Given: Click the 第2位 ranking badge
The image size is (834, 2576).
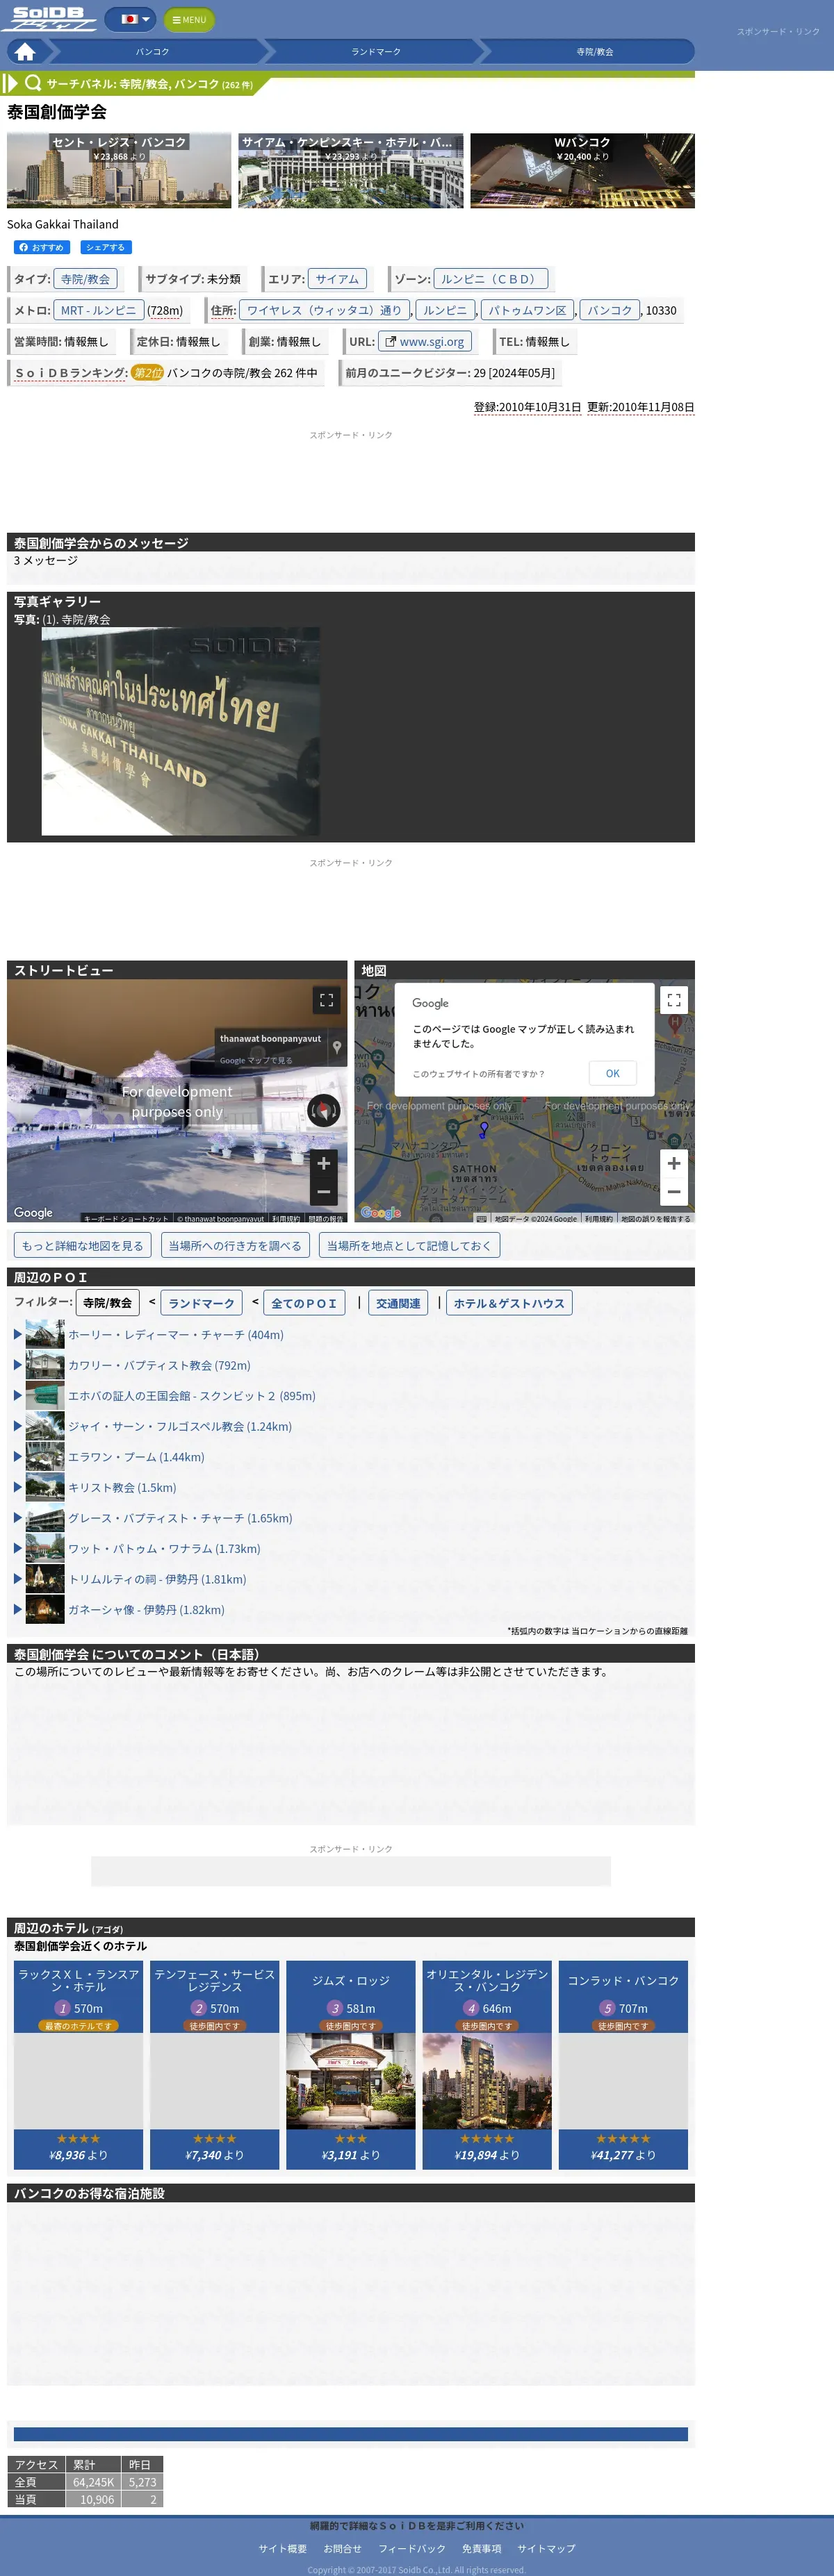Looking at the screenshot, I should [x=148, y=372].
